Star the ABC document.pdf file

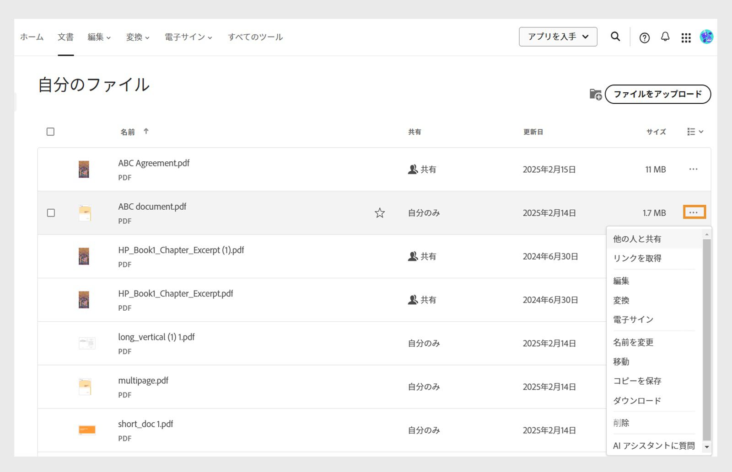pos(380,213)
